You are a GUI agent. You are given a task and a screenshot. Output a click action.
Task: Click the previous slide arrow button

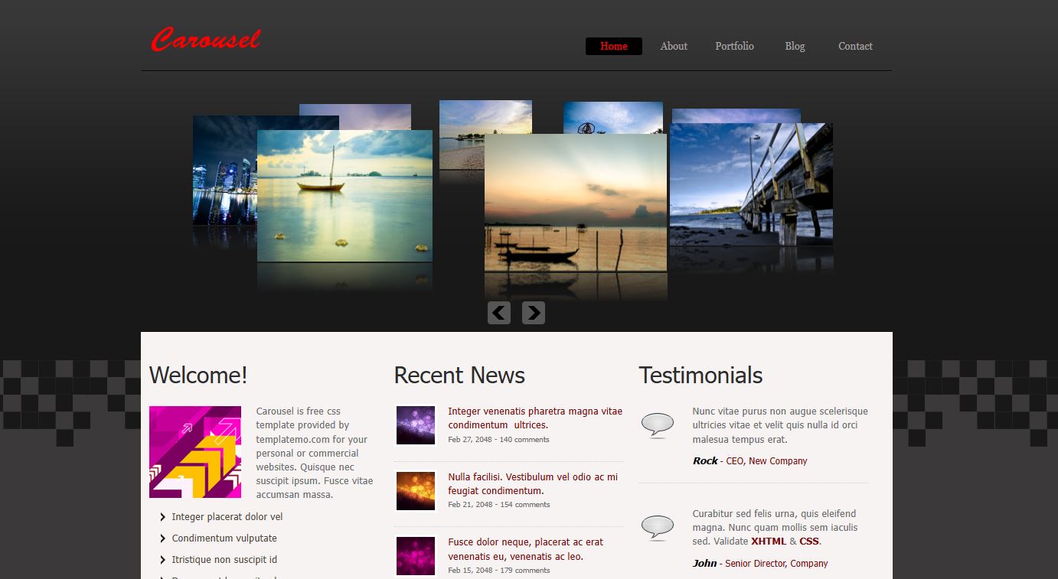click(x=499, y=312)
